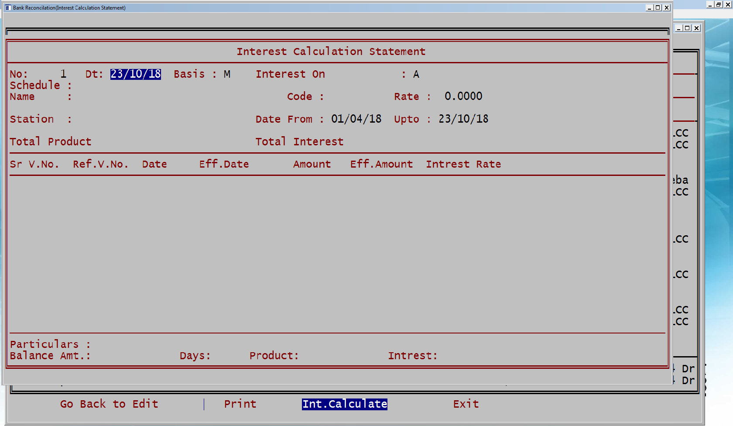
Task: Click the Bank Reconcilation title bar icon
Action: tap(7, 8)
